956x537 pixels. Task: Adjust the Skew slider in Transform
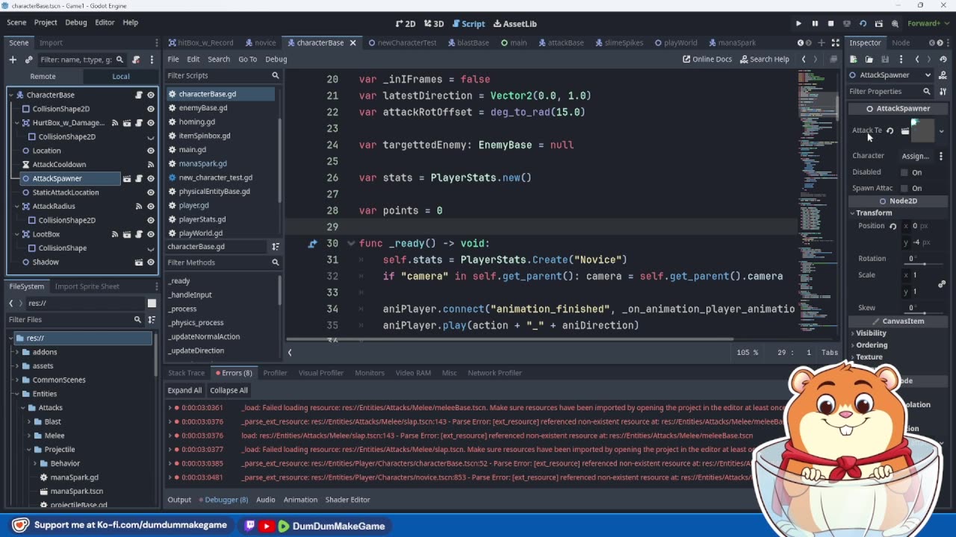point(925,313)
